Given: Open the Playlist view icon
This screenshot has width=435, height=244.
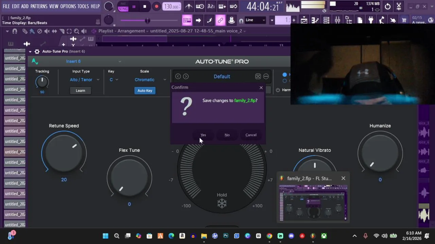Looking at the screenshot, I should tap(304, 20).
